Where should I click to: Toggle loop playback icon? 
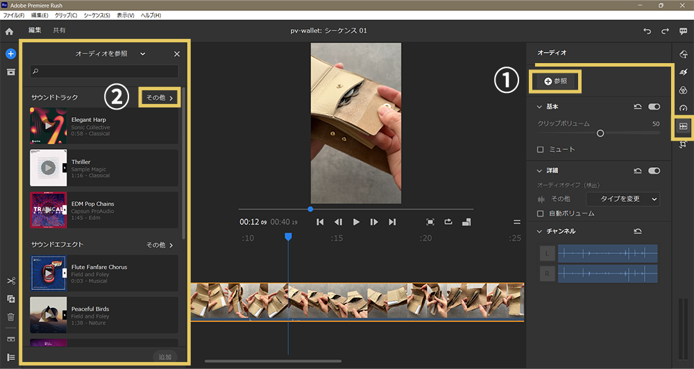coord(448,222)
